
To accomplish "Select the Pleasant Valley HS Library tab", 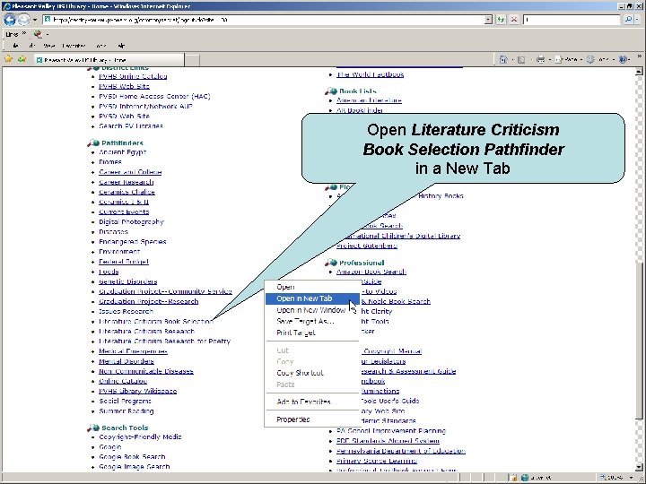I will coord(109,60).
